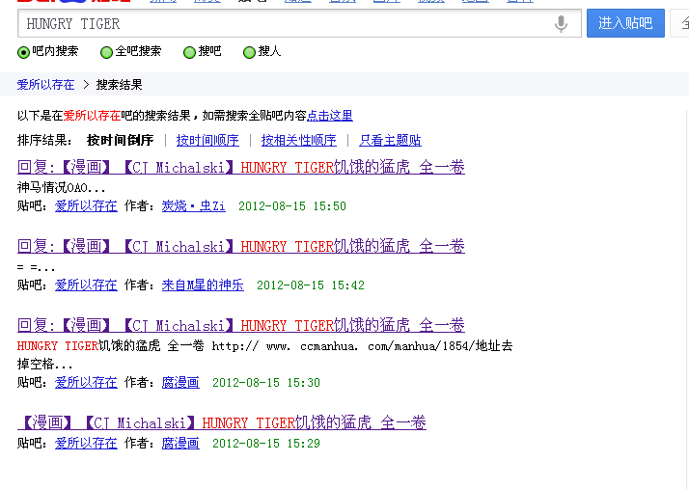Open author profile 来自M星的神乐
Image resolution: width=689 pixels, height=489 pixels.
coord(203,285)
